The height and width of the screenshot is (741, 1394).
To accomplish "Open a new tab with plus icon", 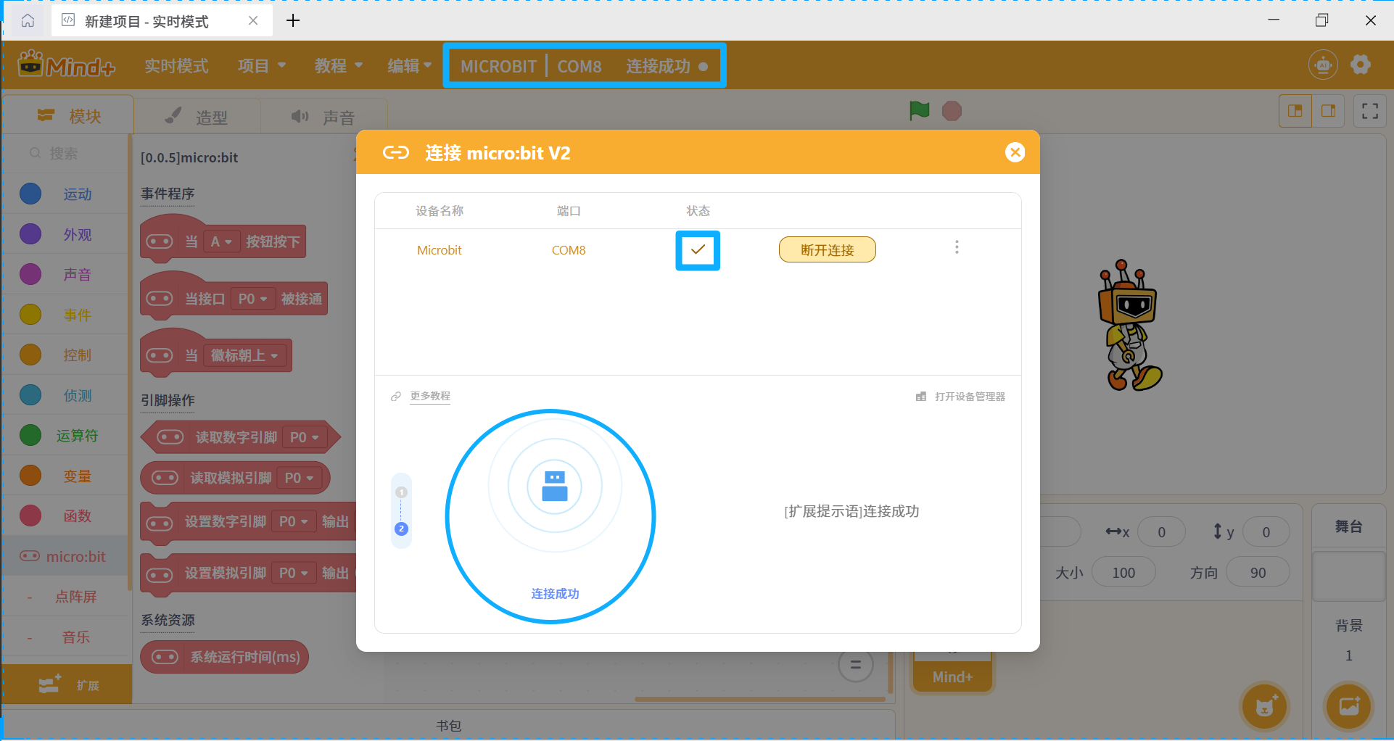I will [x=292, y=20].
